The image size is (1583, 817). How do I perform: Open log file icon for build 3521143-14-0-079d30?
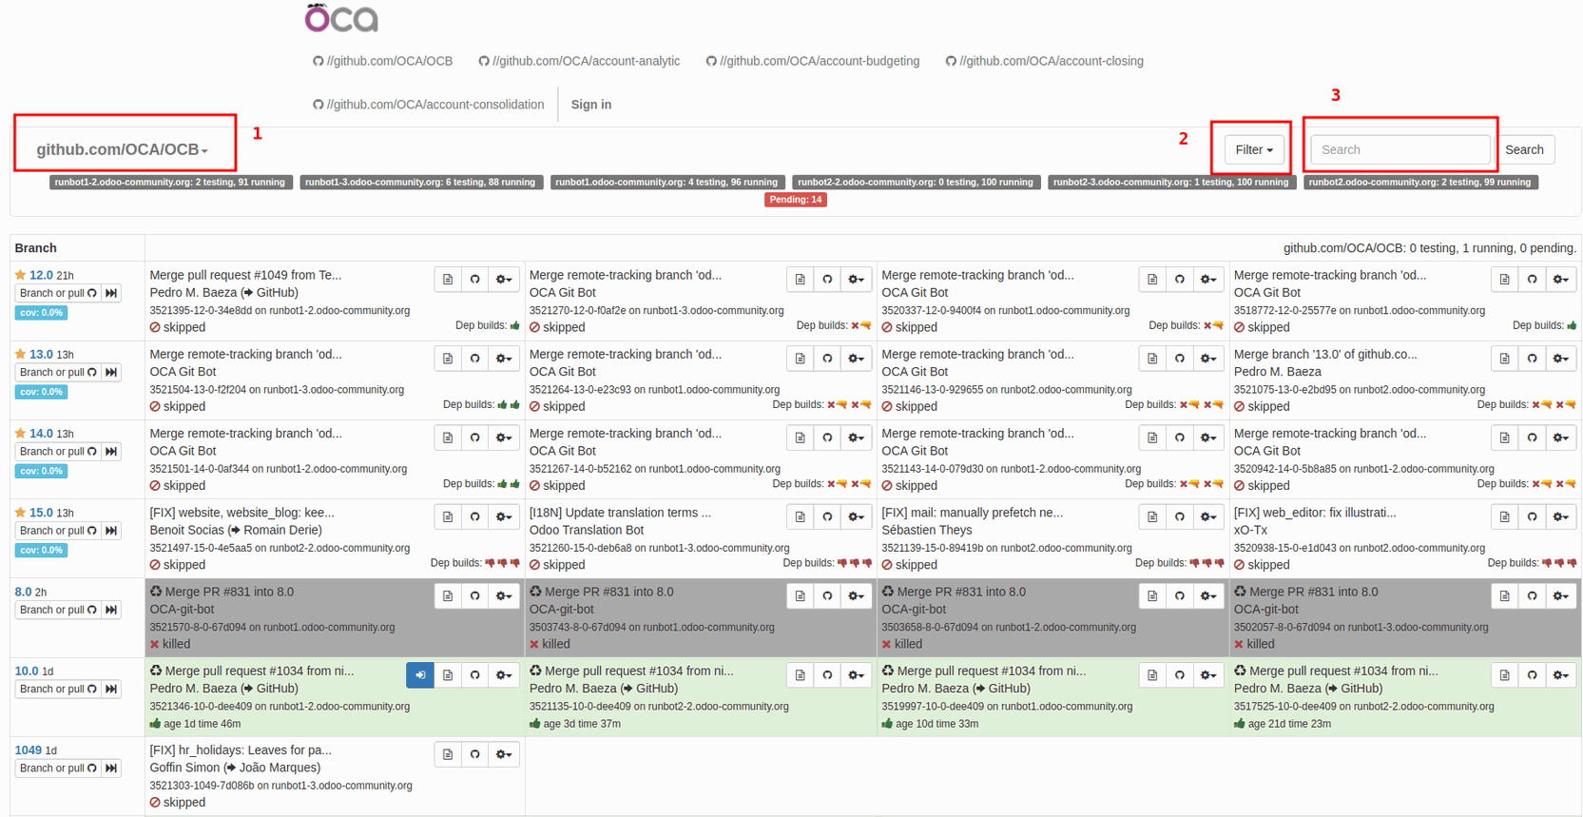1152,438
